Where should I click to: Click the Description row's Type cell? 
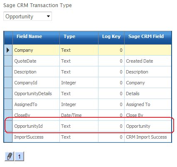tap(79, 72)
